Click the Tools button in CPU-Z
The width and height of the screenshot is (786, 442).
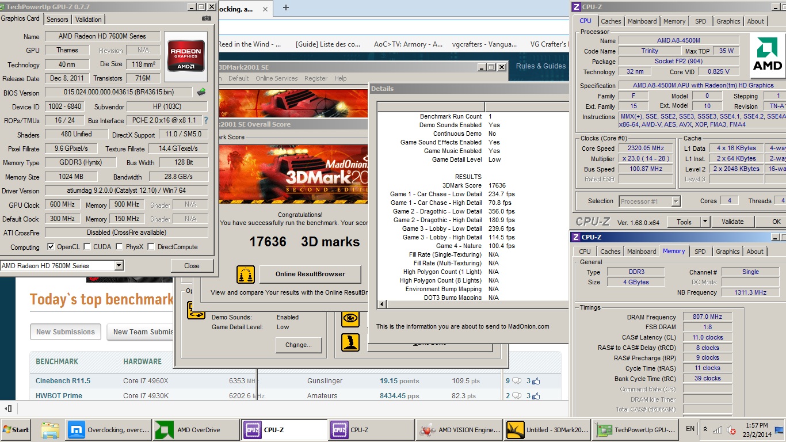[684, 222]
